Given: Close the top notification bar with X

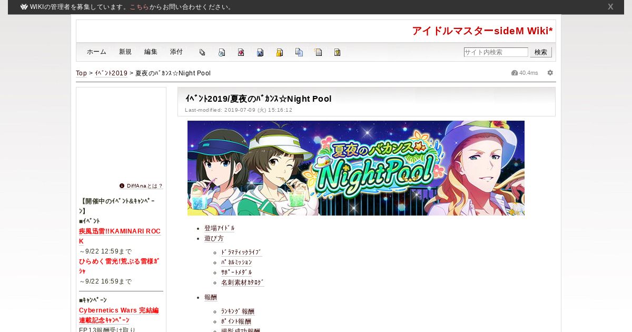Looking at the screenshot, I should click(610, 7).
